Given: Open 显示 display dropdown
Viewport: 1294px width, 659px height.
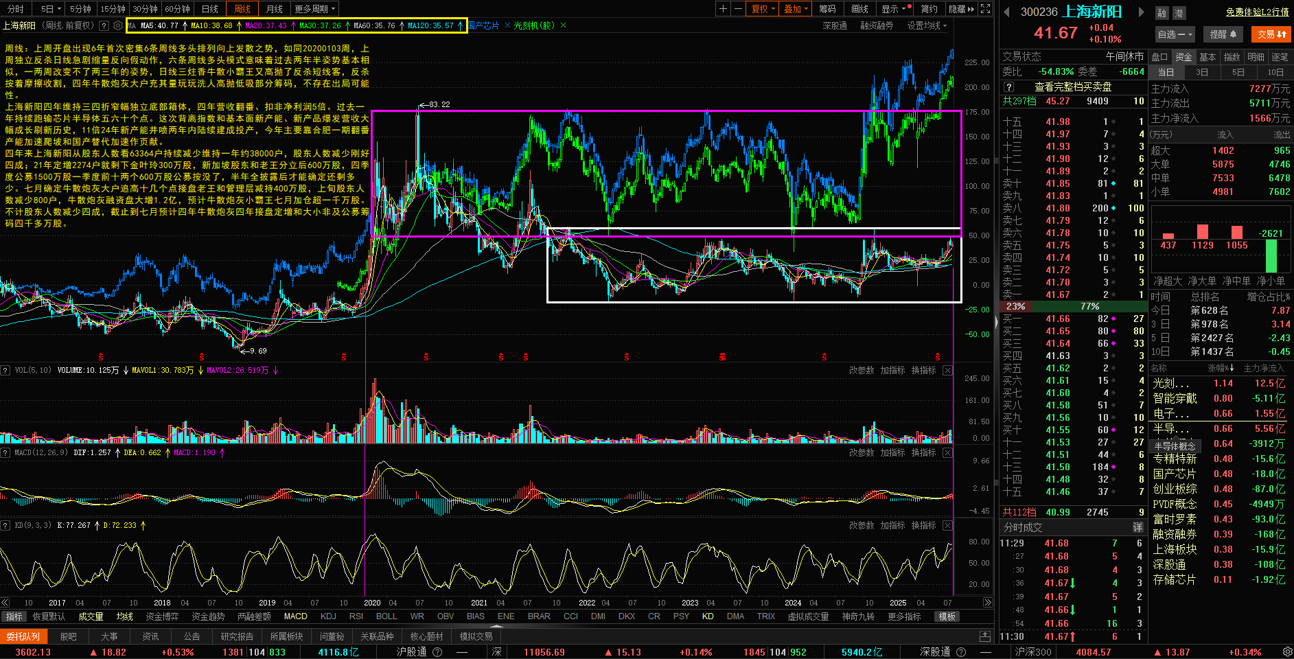Looking at the screenshot, I should (x=896, y=9).
